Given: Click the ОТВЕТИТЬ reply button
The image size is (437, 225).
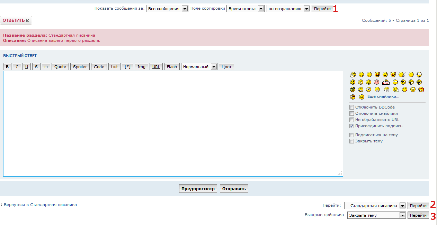Looking at the screenshot, I should click(16, 20).
